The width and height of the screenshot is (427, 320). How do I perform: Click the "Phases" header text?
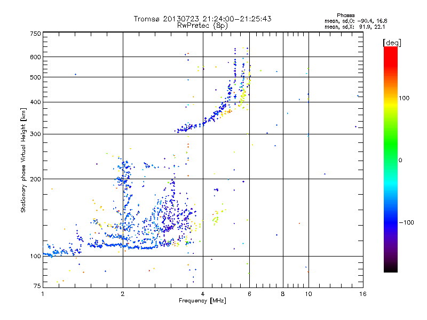(345, 15)
